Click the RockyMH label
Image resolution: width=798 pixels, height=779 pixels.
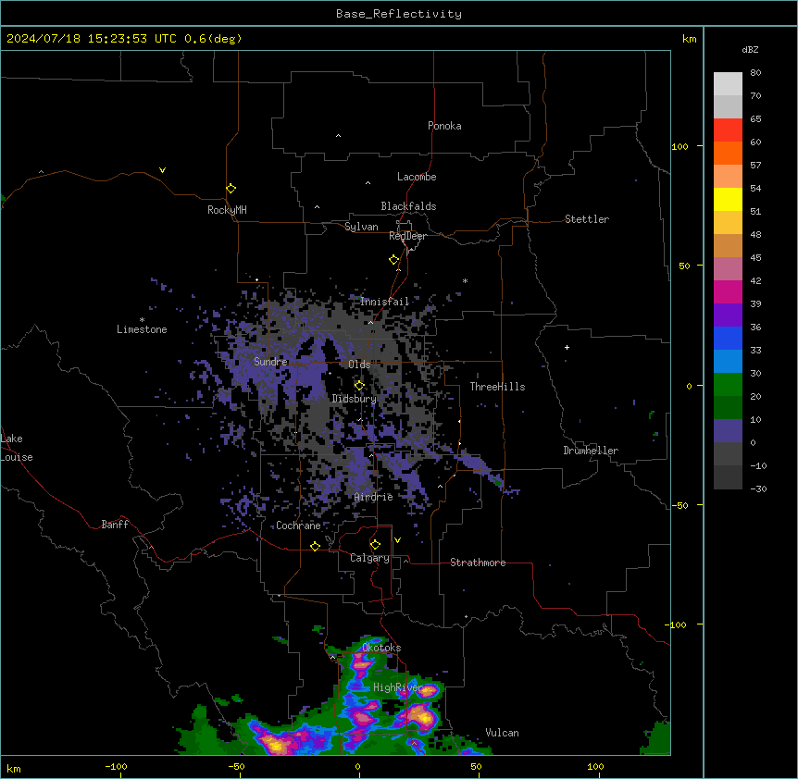coord(227,210)
